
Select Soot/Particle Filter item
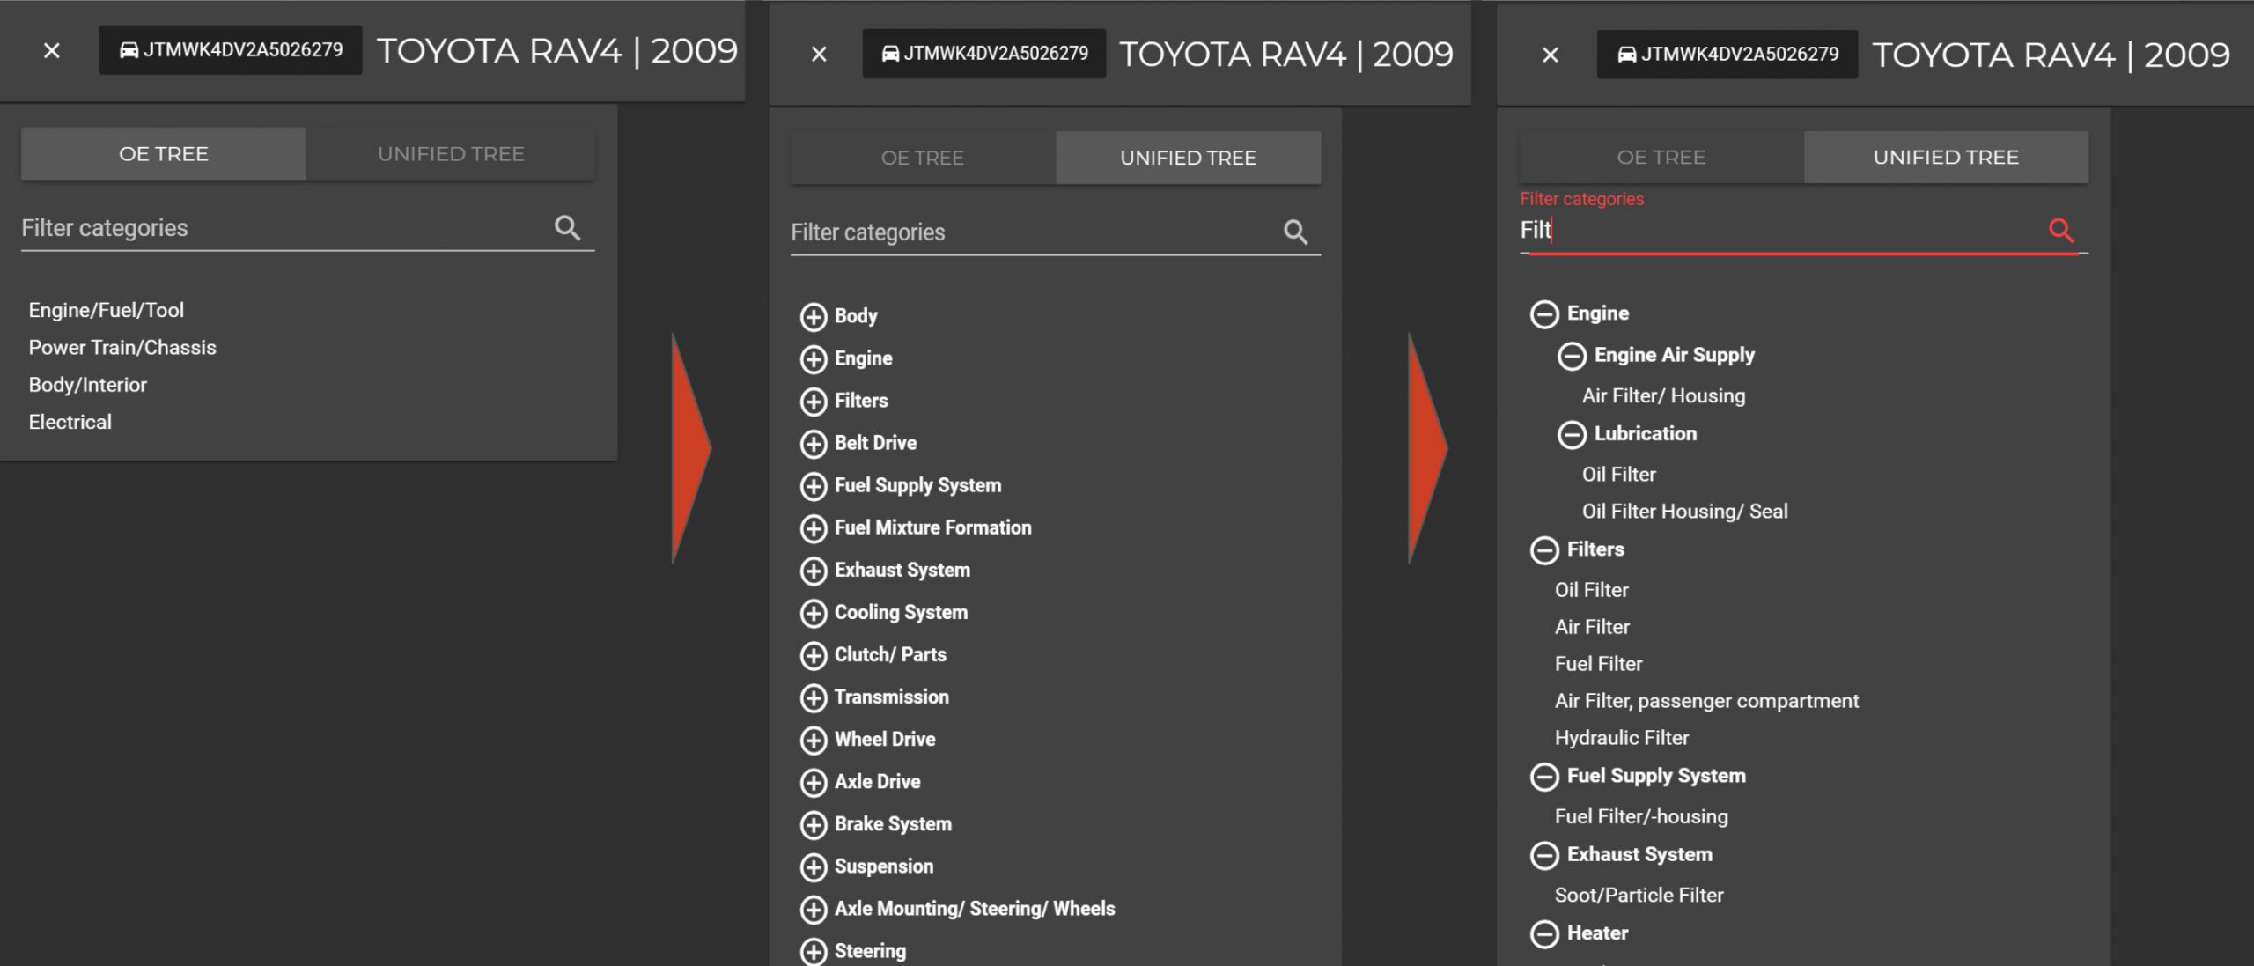coord(1639,895)
